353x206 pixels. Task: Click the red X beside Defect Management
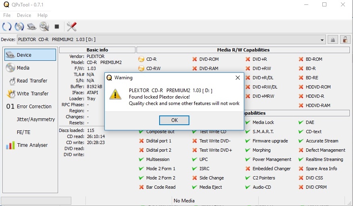(301, 150)
